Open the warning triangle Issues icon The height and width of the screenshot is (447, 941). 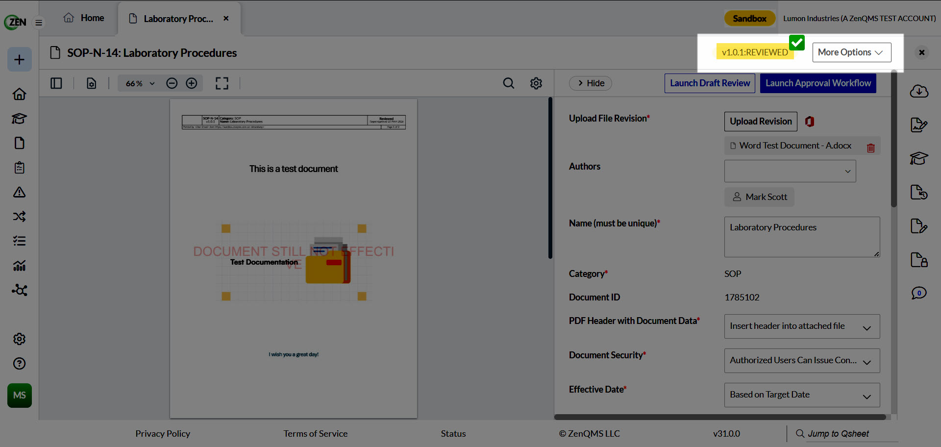(20, 192)
